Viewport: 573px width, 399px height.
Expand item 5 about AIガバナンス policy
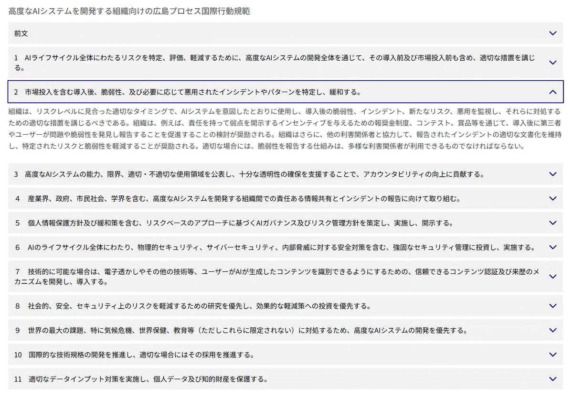point(286,223)
